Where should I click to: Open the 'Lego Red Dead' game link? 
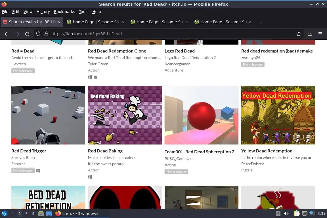(x=180, y=51)
